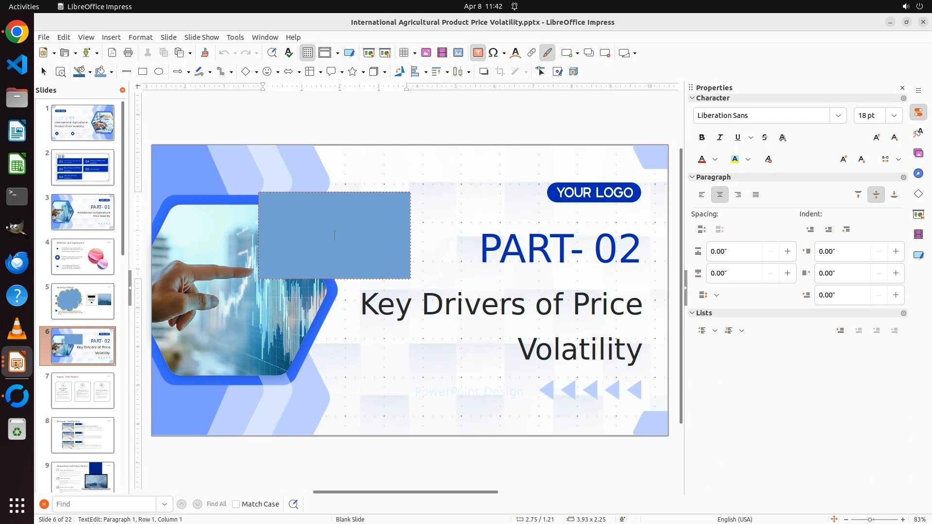Image resolution: width=932 pixels, height=524 pixels.
Task: Collapse the Paragraph section
Action: (x=692, y=177)
